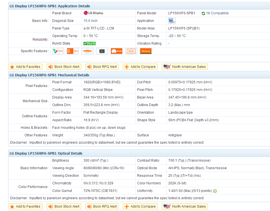Click bottom Book RFQ Alert button
The image size is (270, 211).
click(102, 206)
